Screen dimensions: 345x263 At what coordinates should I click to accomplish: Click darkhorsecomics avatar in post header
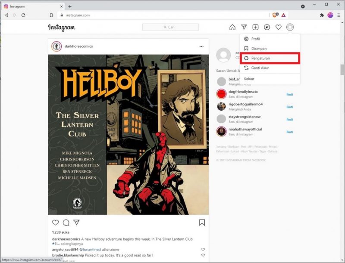pyautogui.click(x=56, y=46)
